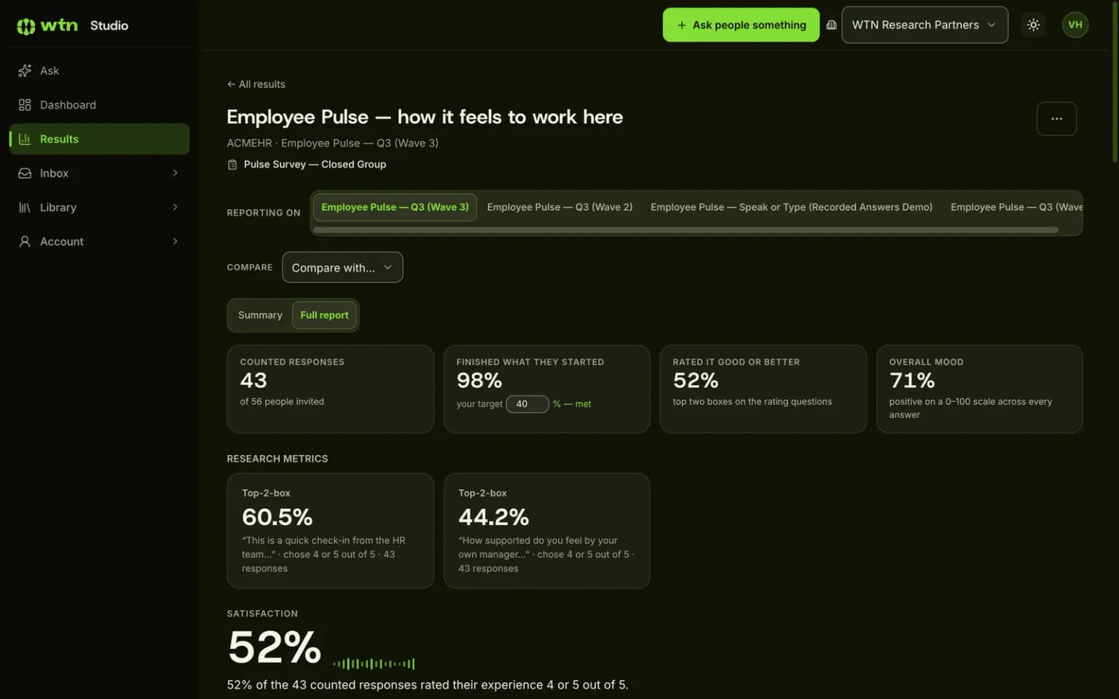The width and height of the screenshot is (1119, 699).
Task: Select Employee Pulse — Q3 (Wave 3) tab
Action: 395,208
